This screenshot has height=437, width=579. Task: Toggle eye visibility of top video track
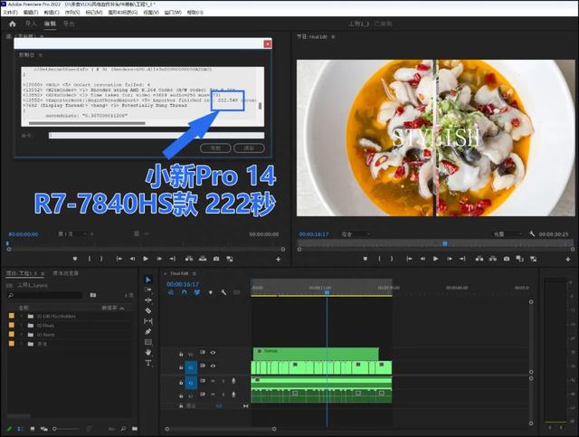[x=214, y=353]
